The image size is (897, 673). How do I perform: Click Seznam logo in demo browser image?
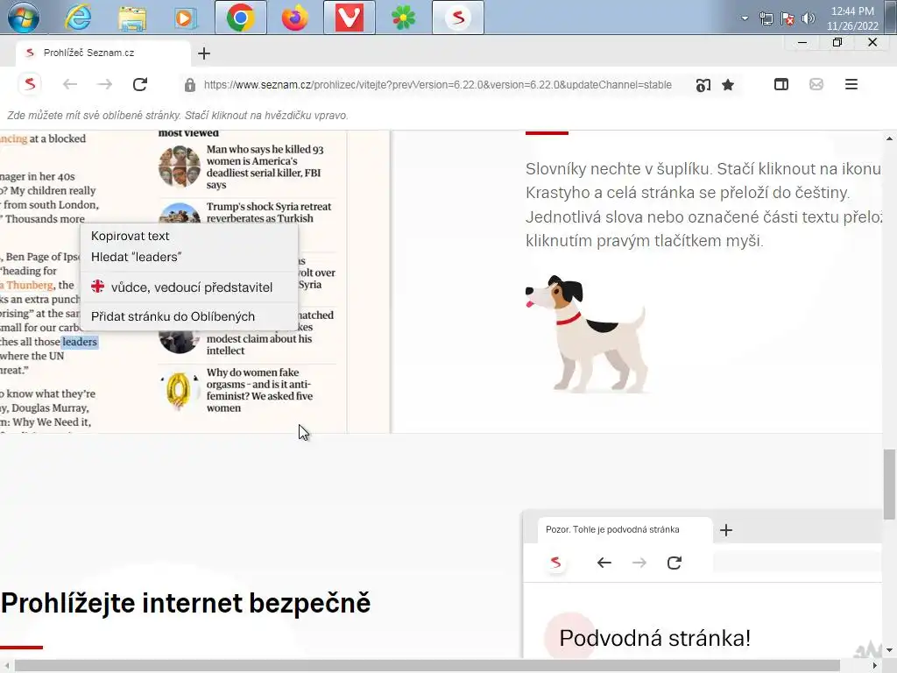(555, 563)
